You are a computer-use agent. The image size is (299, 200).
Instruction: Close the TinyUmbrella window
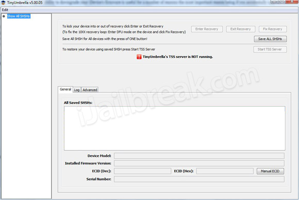click(x=292, y=2)
